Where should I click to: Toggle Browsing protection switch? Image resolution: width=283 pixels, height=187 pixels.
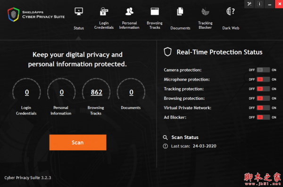coord(263,98)
